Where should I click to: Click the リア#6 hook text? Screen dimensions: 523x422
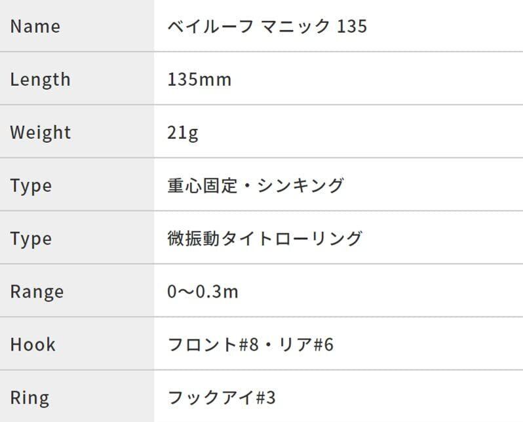click(x=307, y=345)
